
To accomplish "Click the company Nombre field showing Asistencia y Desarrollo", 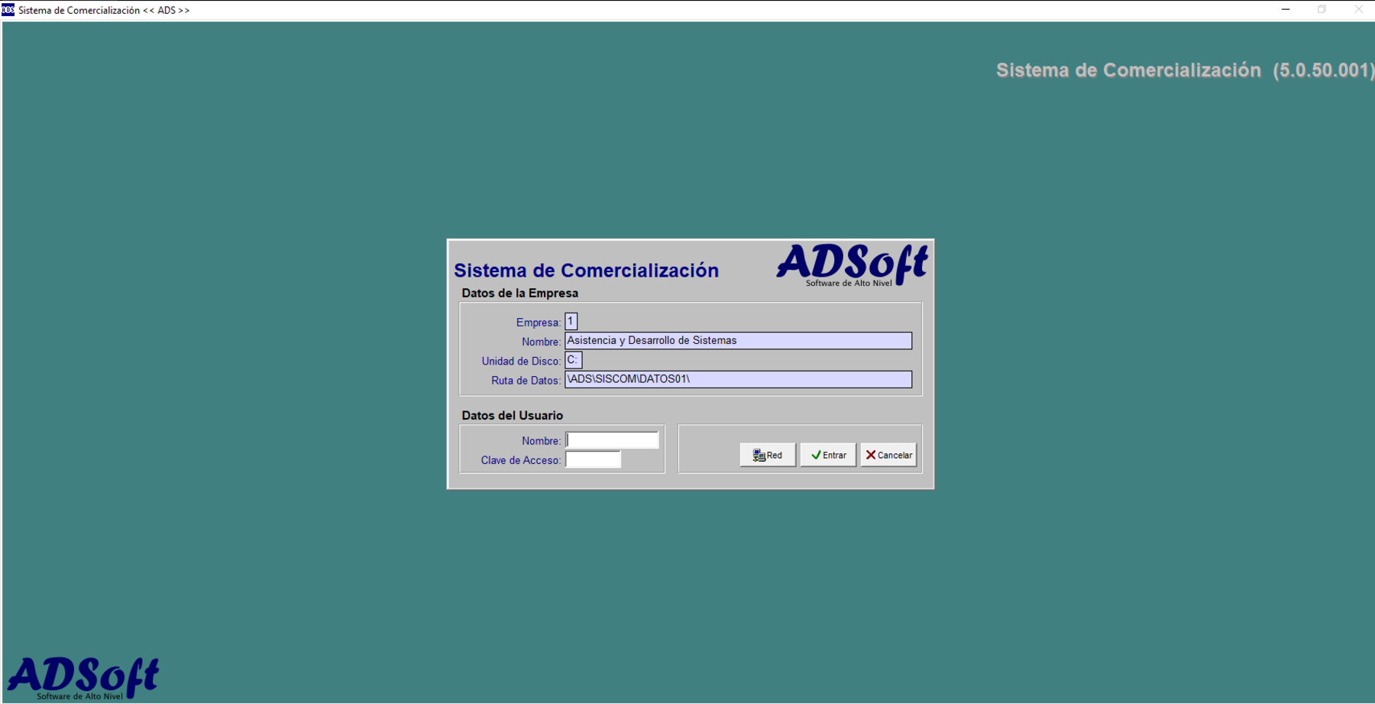I will point(738,341).
